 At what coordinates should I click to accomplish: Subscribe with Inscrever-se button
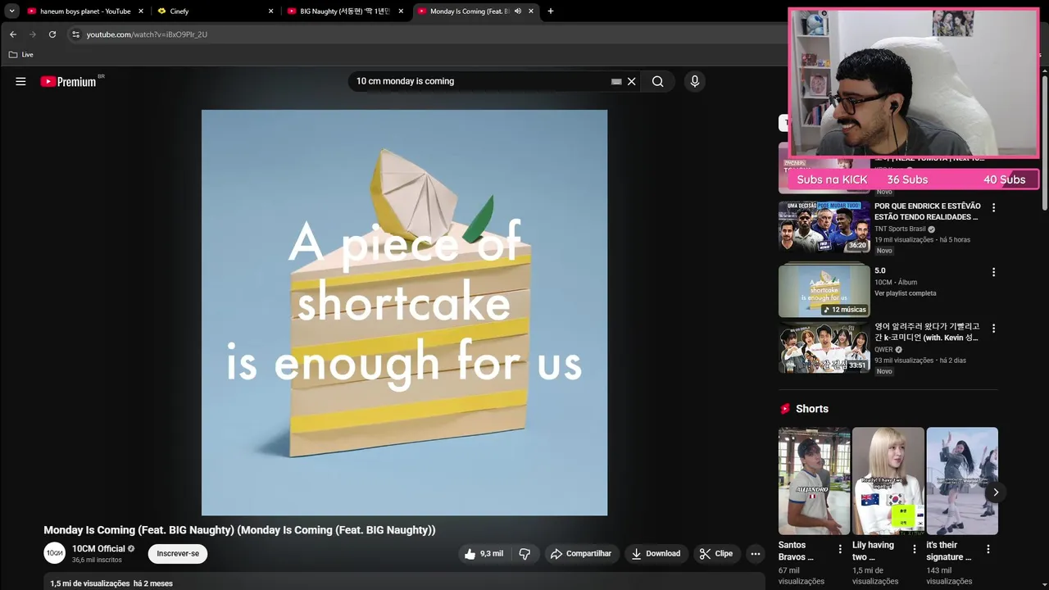(x=178, y=554)
